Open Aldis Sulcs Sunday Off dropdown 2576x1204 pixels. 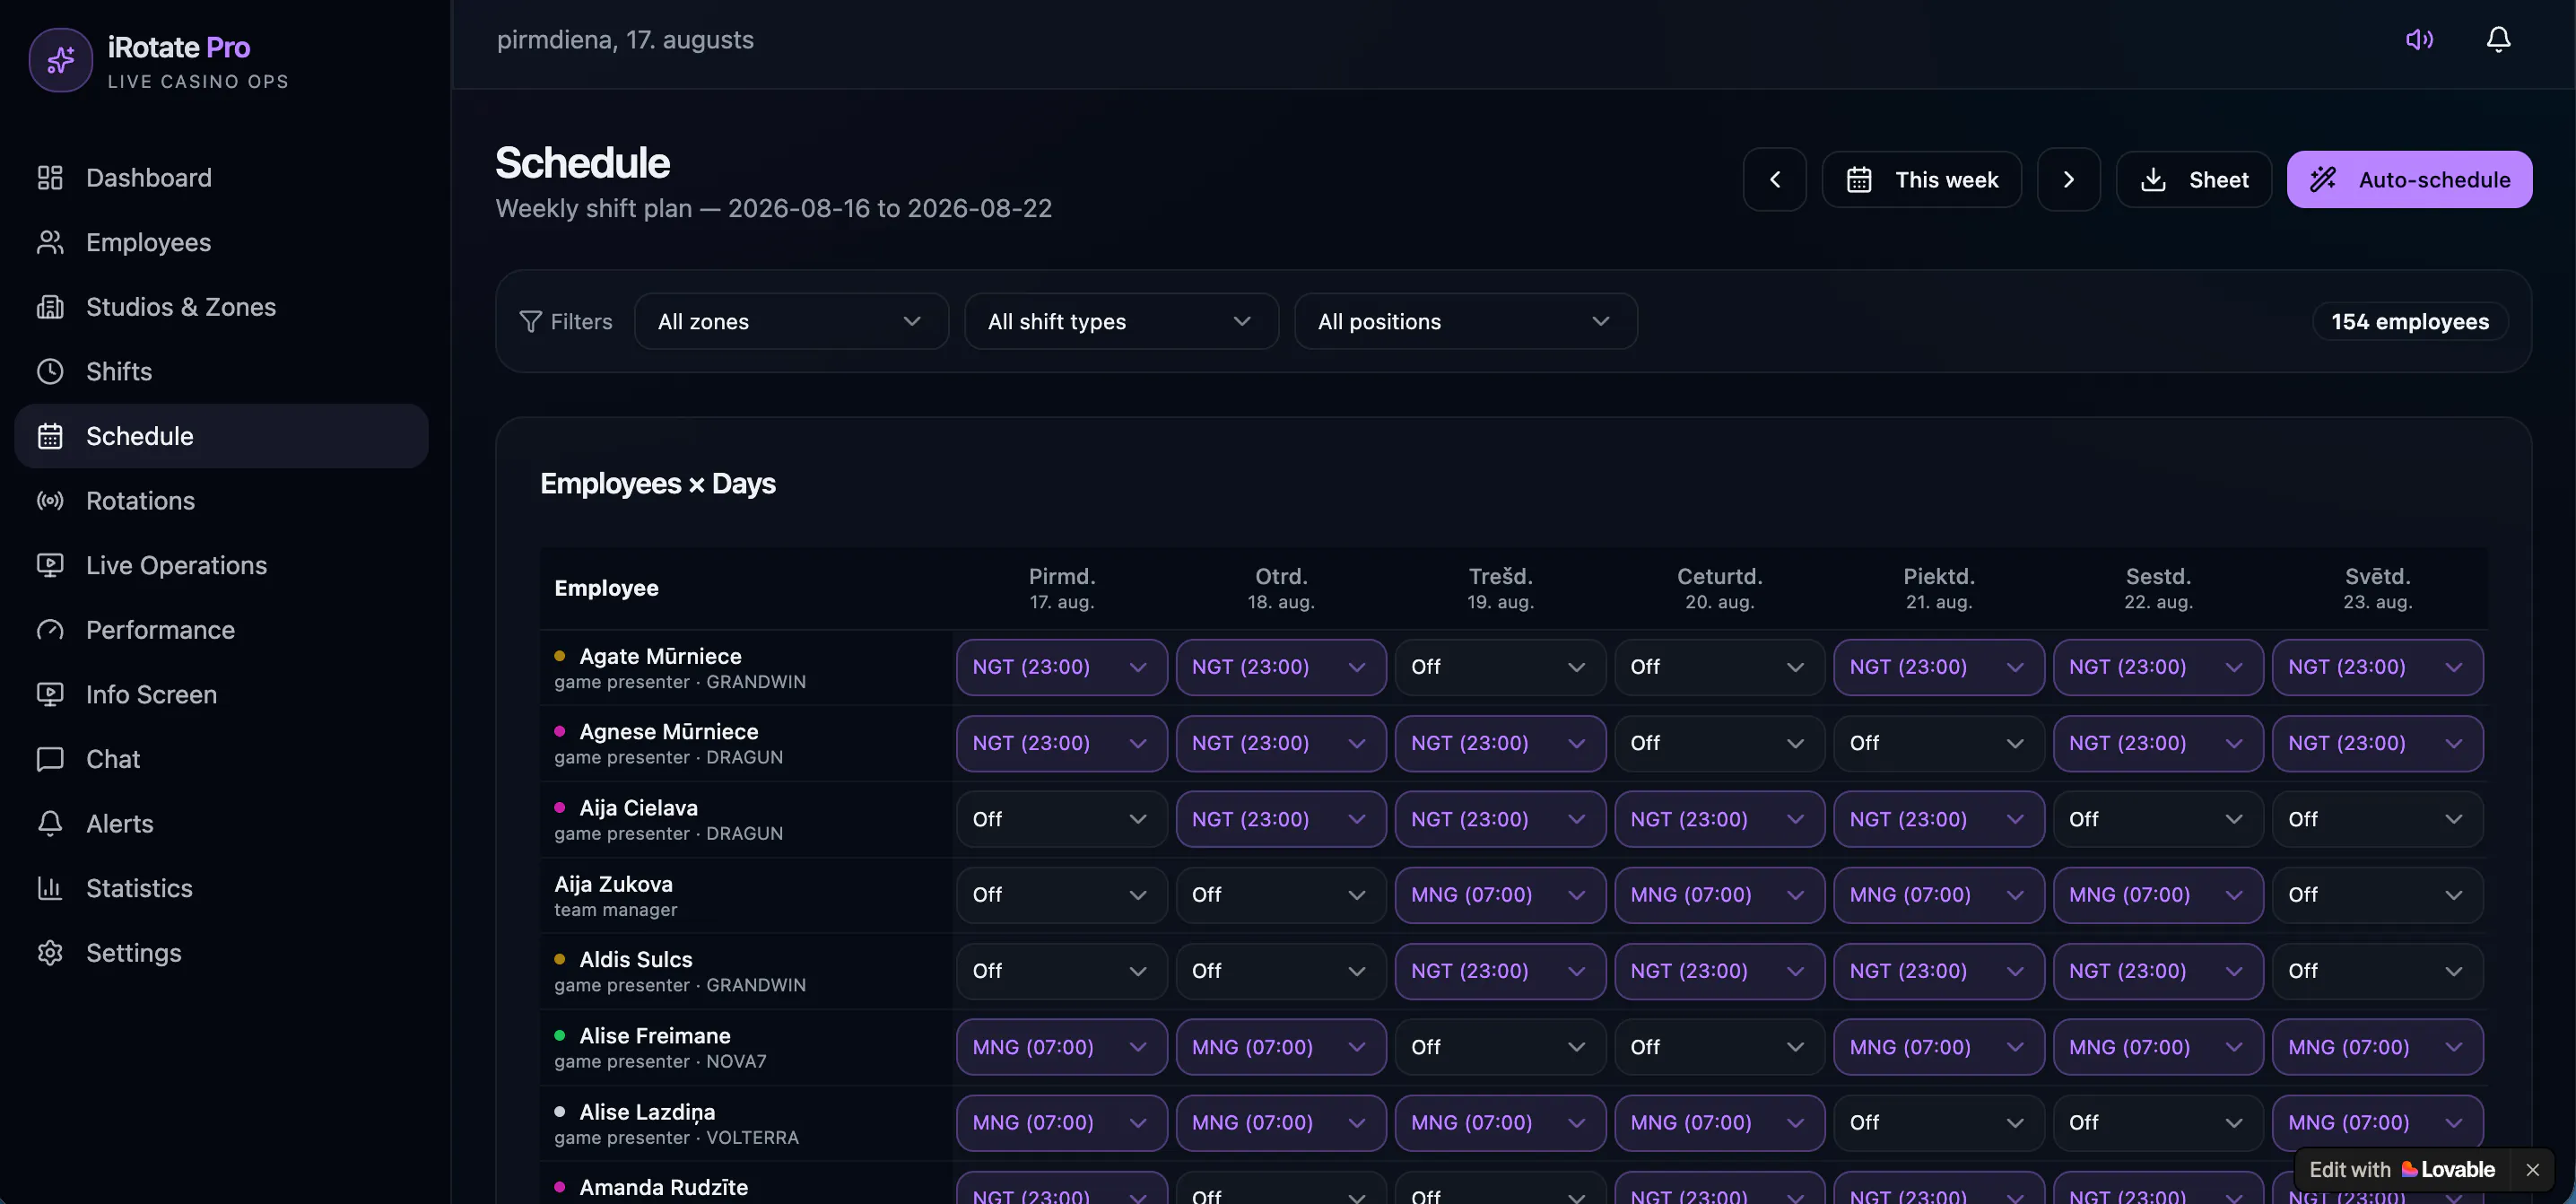(2377, 971)
